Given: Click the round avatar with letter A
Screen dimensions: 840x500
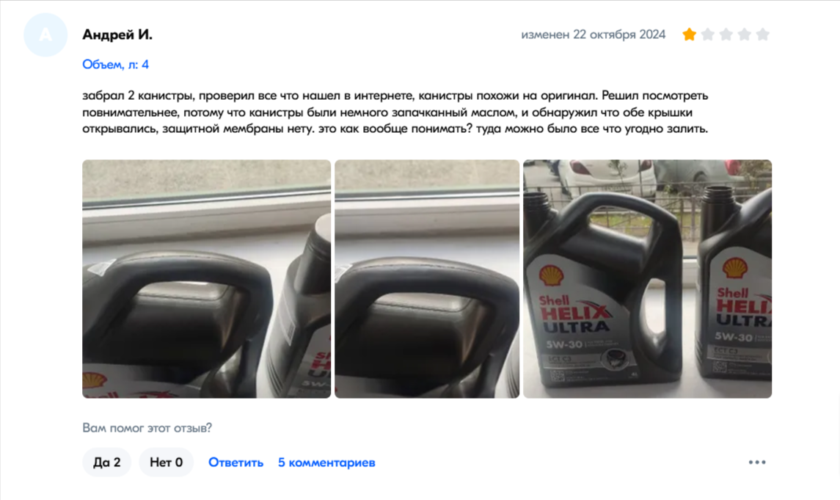Looking at the screenshot, I should 45,35.
